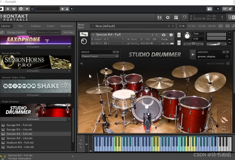Switch to the Automation tab

tap(67, 26)
